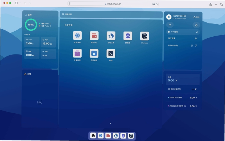The image size is (225, 141).
Task: Click the empty-state icon in the 告警 panel
Action: 40,102
